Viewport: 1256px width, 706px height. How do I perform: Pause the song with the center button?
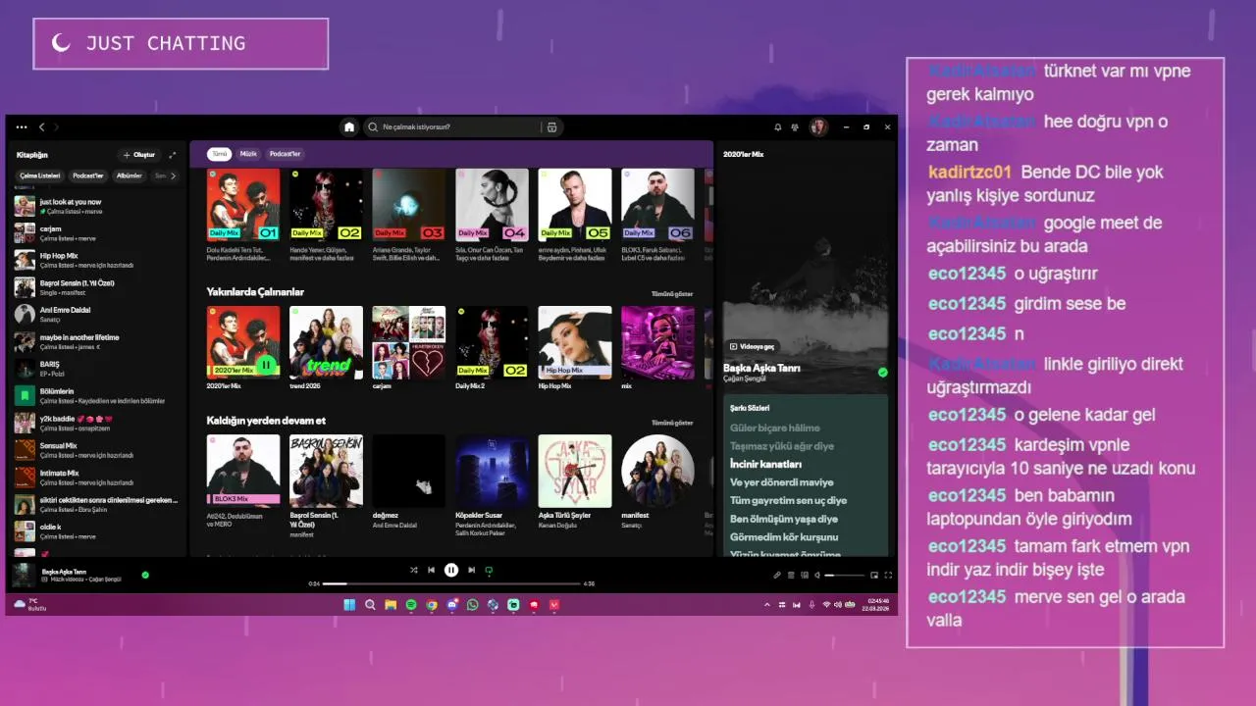pos(451,570)
